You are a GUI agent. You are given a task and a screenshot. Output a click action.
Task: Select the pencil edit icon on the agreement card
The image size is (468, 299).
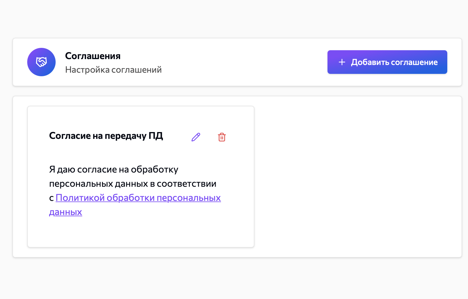[x=196, y=137]
